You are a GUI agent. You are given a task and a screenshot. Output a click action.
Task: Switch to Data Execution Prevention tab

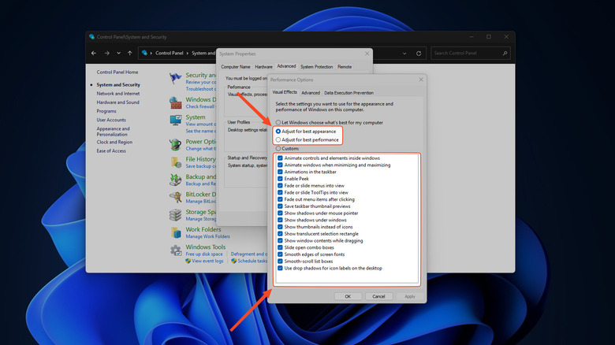pyautogui.click(x=348, y=93)
